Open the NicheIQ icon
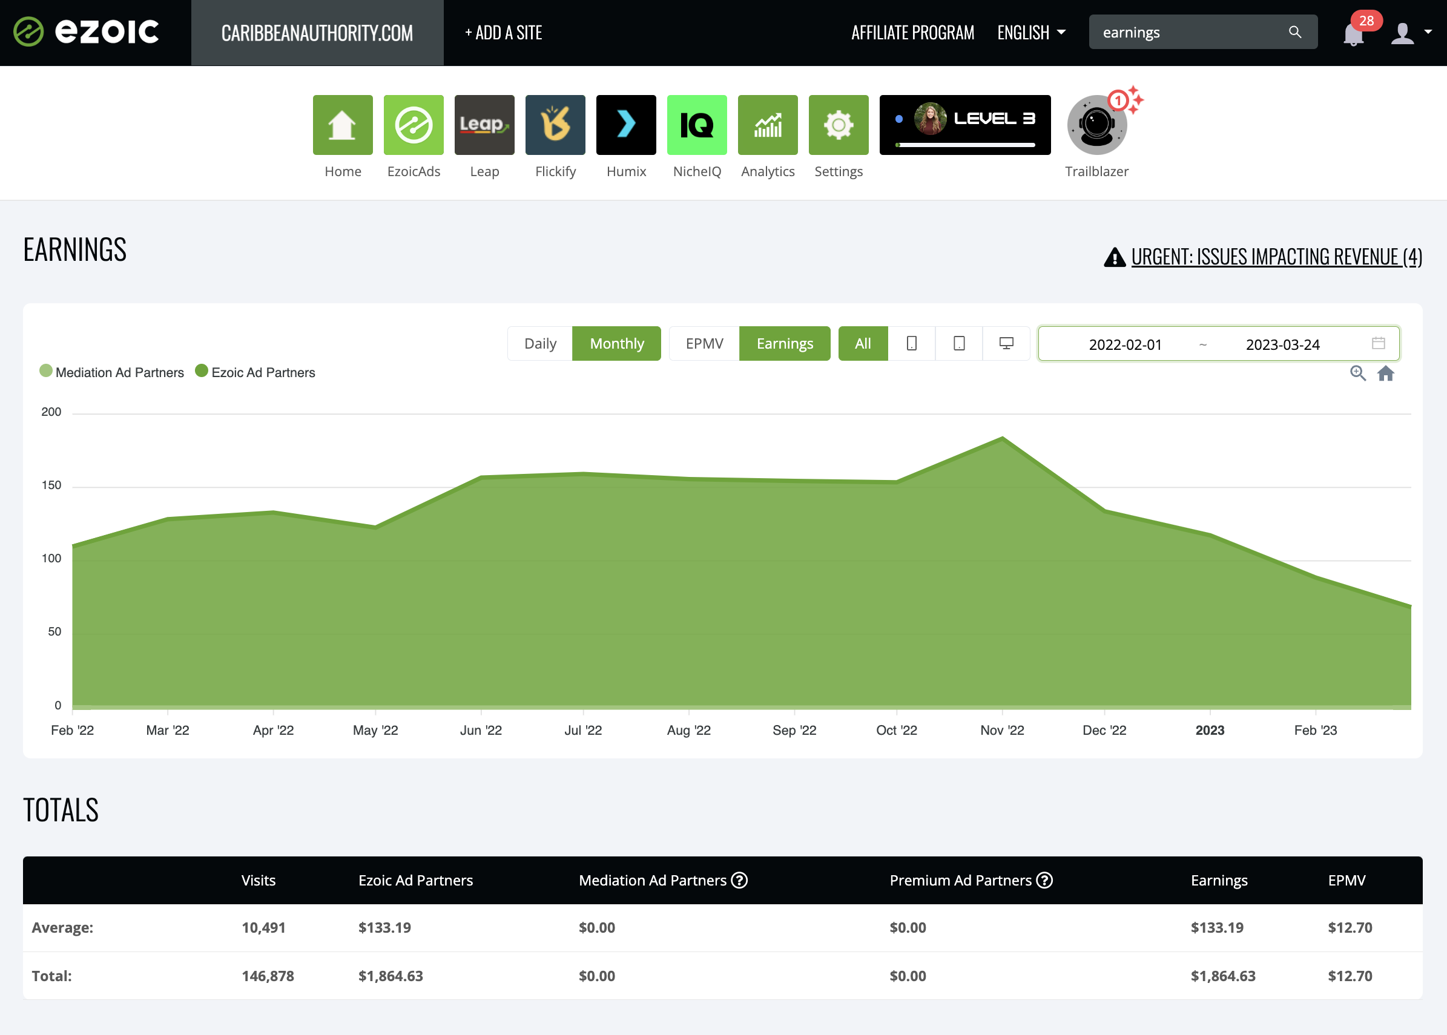Screen dimensions: 1447x1035 [697, 125]
